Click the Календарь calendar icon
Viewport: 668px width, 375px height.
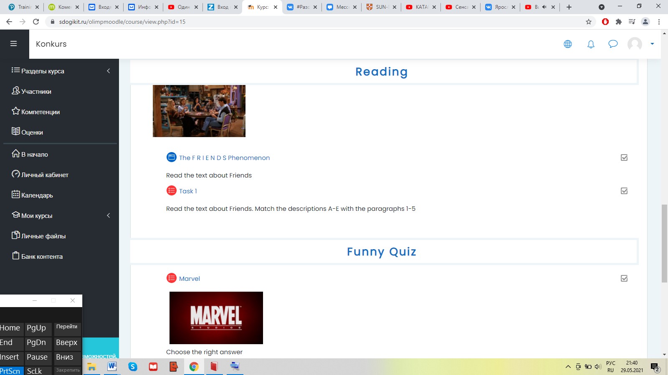pyautogui.click(x=16, y=194)
